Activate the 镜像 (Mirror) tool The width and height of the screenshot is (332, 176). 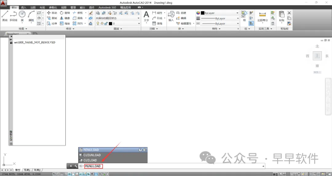(65, 18)
